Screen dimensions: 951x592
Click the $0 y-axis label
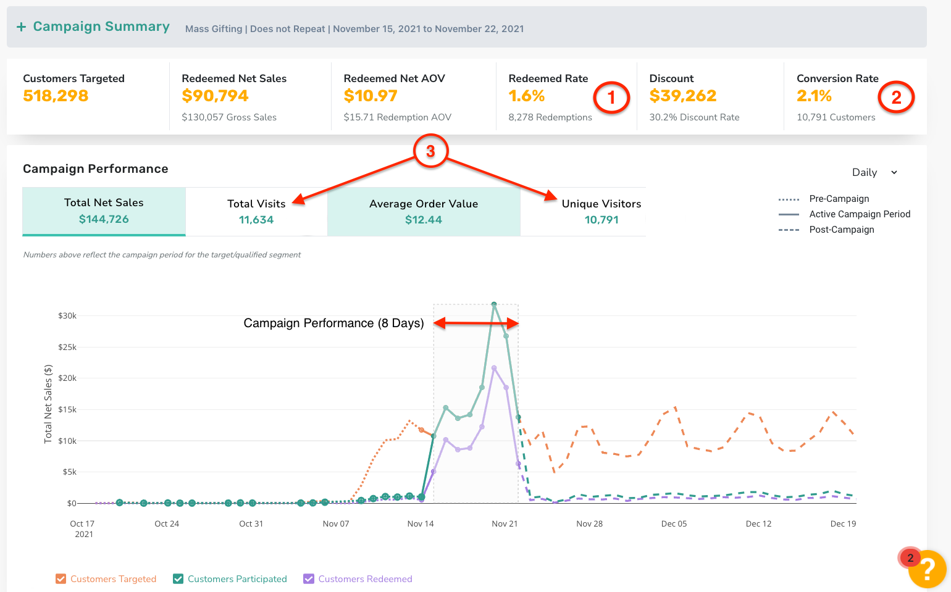pos(72,504)
